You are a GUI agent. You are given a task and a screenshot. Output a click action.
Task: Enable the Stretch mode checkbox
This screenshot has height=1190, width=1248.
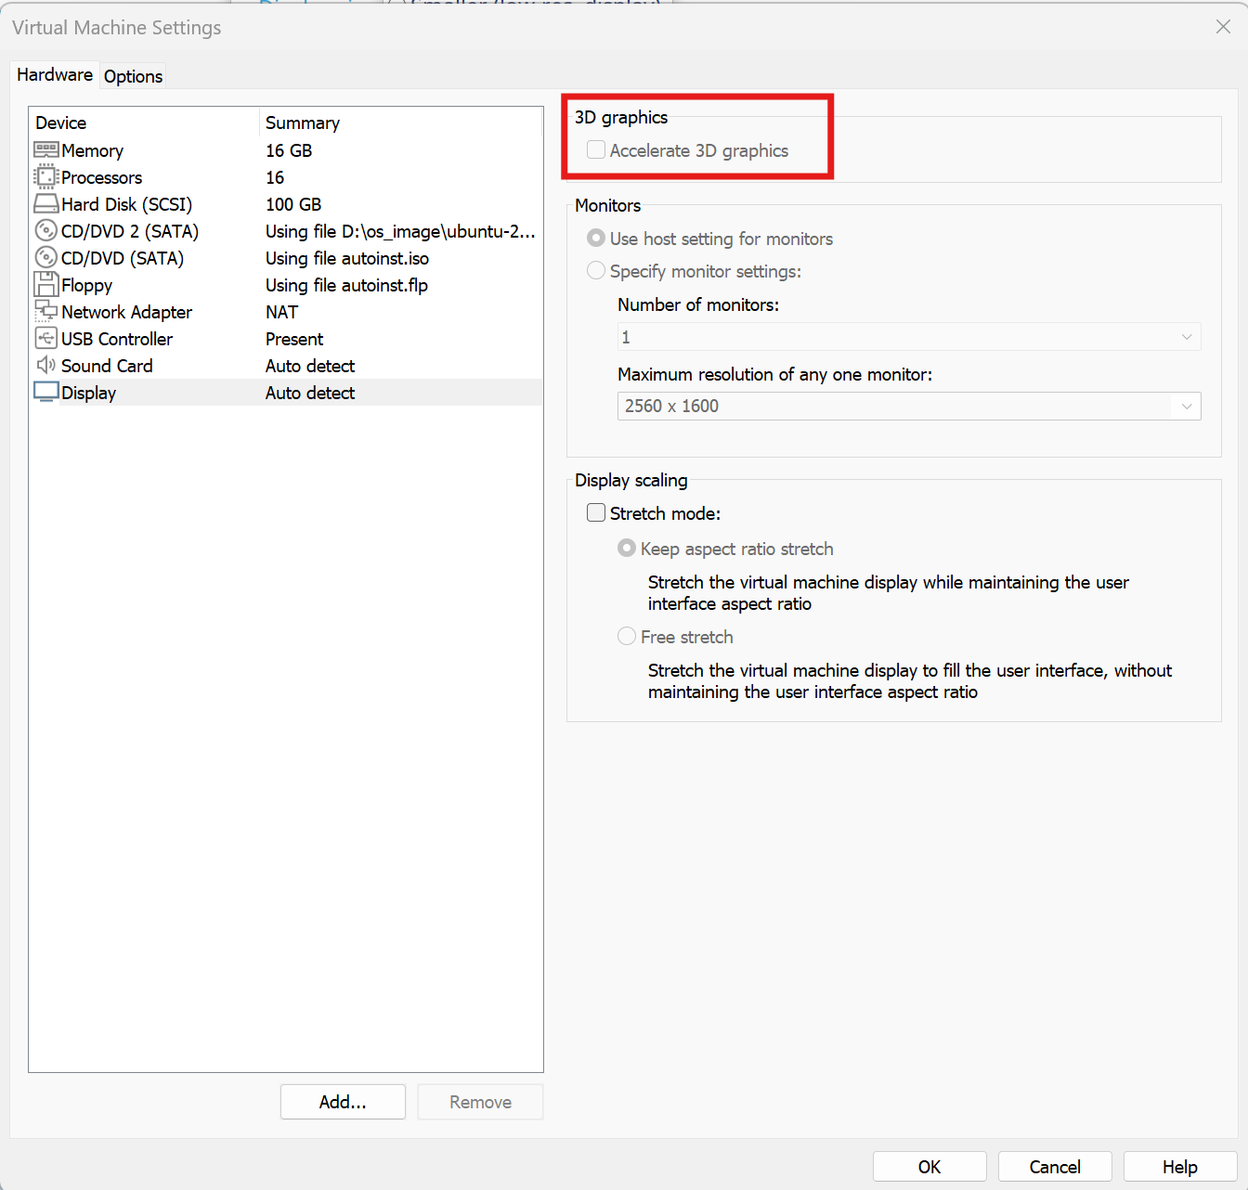click(596, 513)
